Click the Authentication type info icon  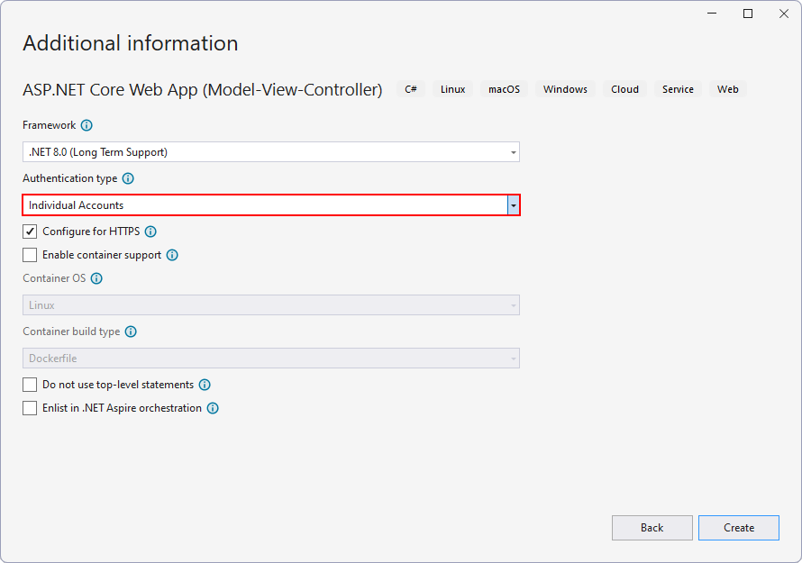click(x=127, y=178)
